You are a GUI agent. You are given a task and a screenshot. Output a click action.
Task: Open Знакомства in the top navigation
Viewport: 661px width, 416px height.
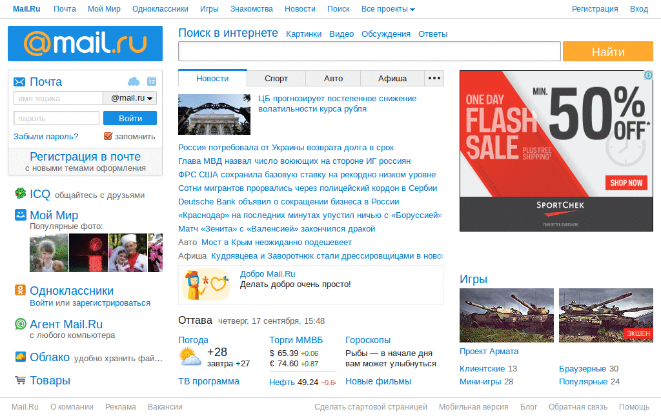coord(252,9)
